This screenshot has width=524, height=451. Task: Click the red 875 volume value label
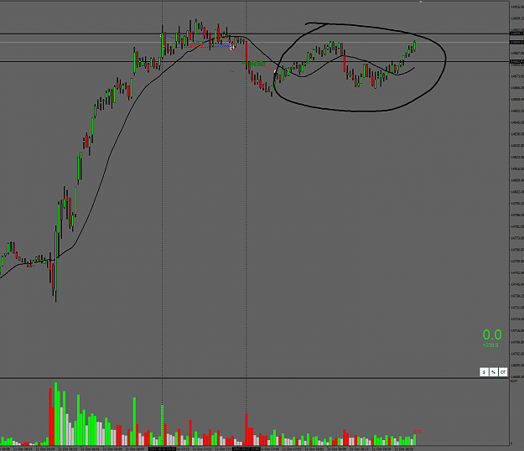click(418, 432)
